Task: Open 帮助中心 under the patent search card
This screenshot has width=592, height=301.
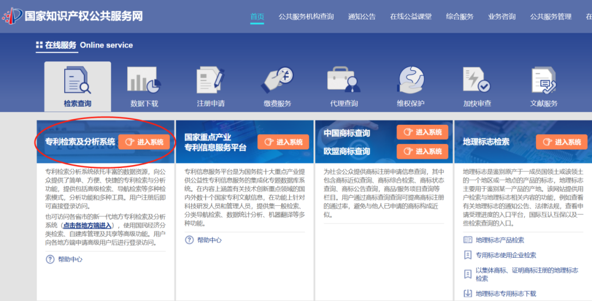Action: pos(70,259)
